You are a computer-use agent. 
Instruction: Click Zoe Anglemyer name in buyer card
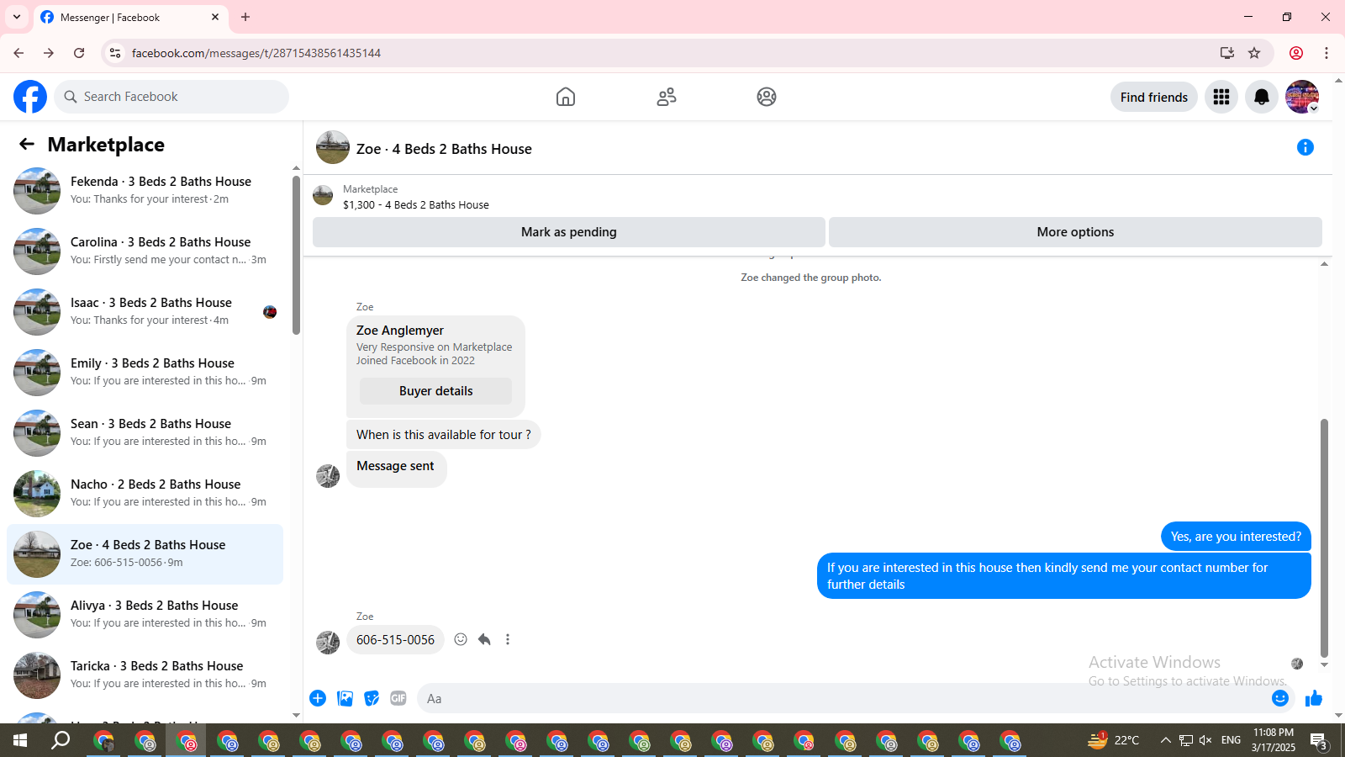tap(400, 331)
